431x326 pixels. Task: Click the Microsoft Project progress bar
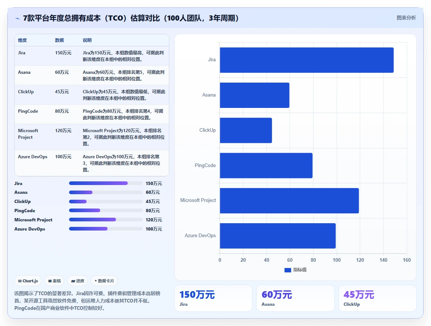pos(106,220)
